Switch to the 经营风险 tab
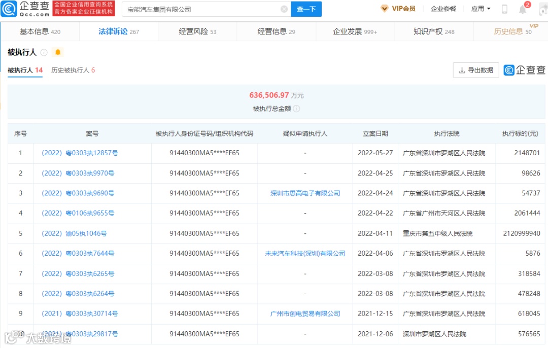Image resolution: width=548 pixels, height=348 pixels. pos(197,31)
